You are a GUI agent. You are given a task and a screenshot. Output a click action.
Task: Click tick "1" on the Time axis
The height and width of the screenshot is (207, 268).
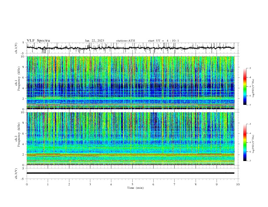48,184
